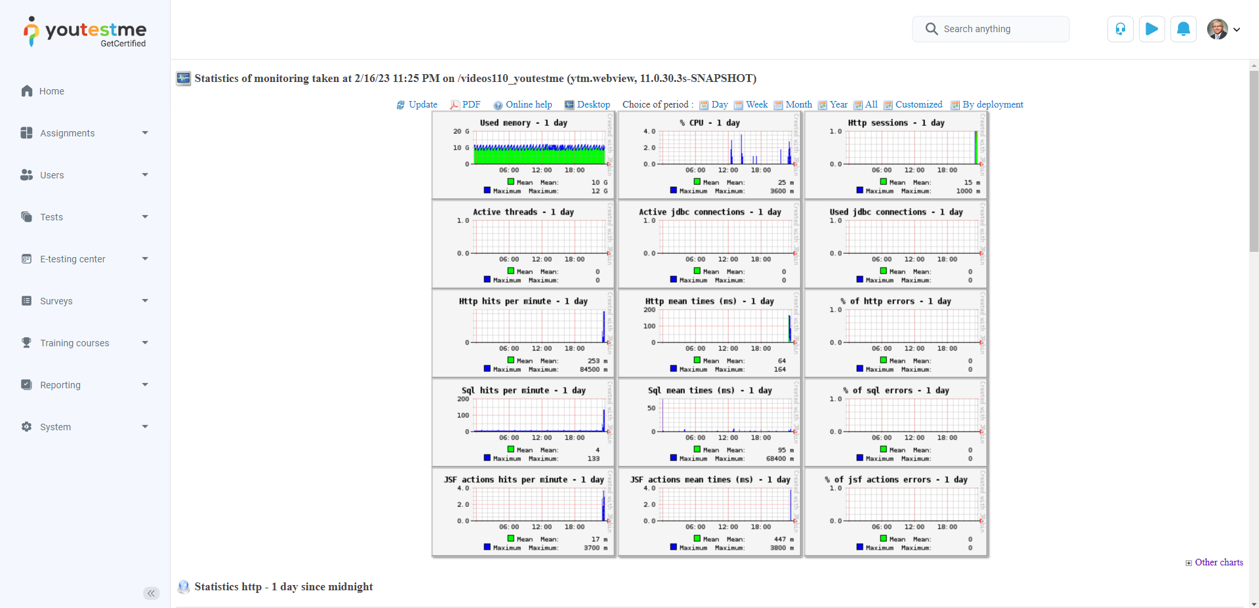Open the Online help link
Screen dimensions: 1259x608
528,104
